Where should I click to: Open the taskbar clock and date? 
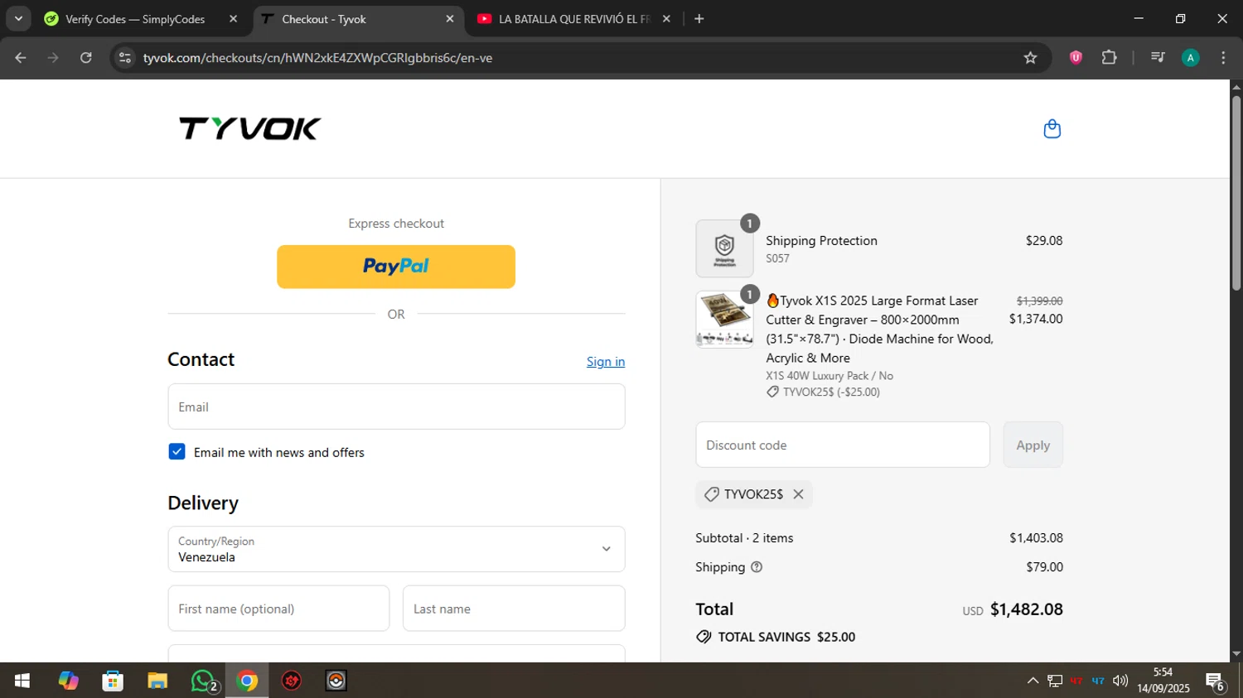click(x=1163, y=681)
